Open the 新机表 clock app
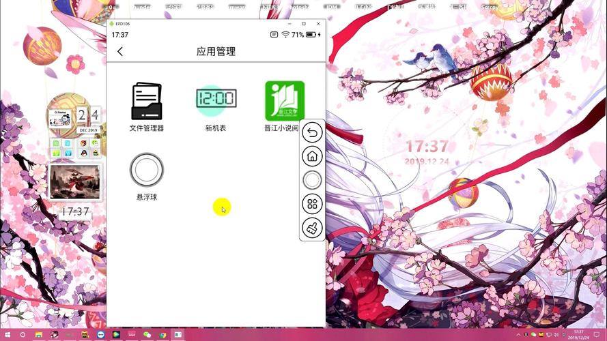 (216, 100)
